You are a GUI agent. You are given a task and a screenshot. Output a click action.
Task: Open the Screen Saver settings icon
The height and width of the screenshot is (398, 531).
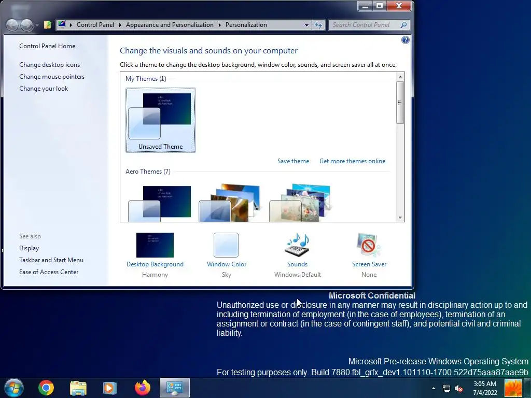(x=369, y=245)
